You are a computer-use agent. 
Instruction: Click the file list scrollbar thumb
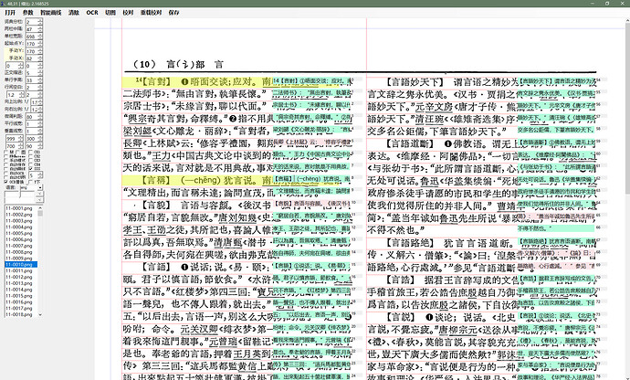pyautogui.click(x=40, y=213)
